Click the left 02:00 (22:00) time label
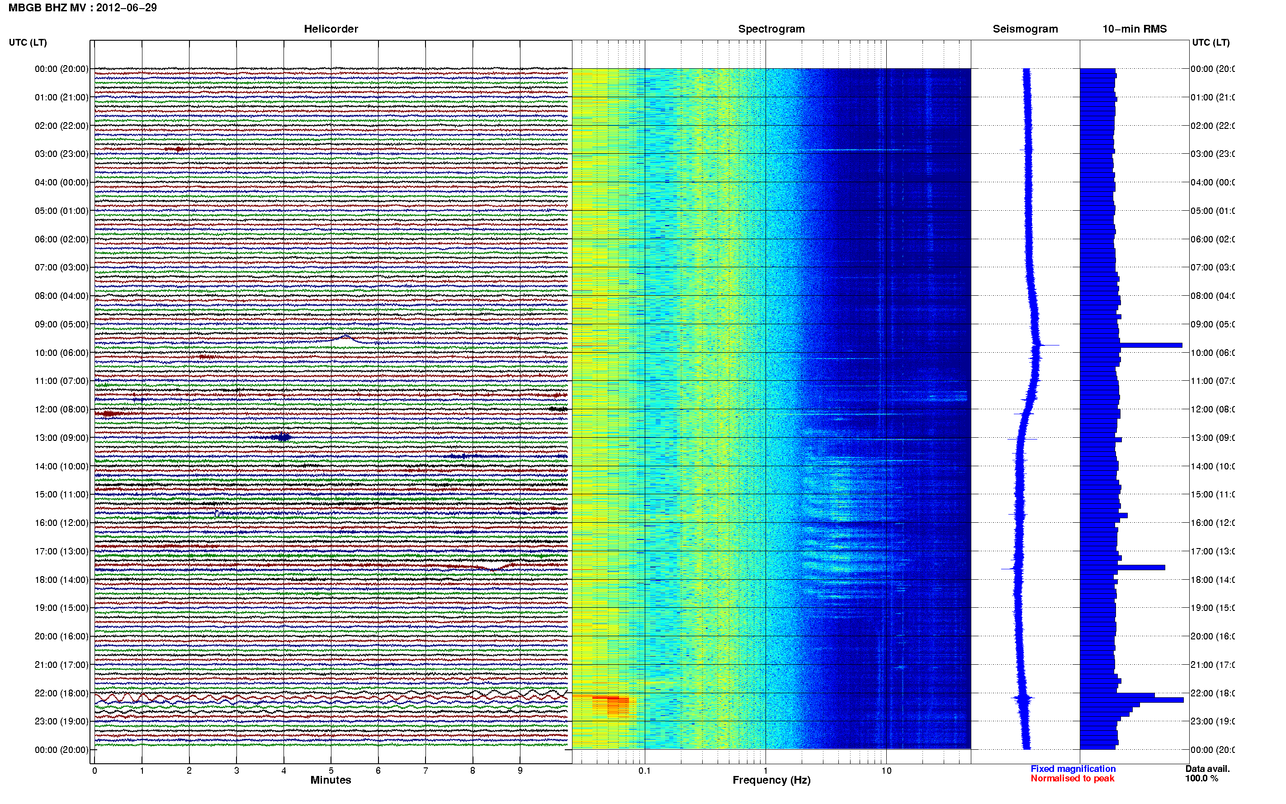Viewport: 1286px width, 804px height. click(61, 126)
